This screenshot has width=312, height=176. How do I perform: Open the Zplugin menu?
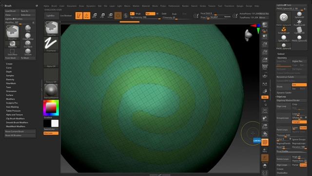240,6
